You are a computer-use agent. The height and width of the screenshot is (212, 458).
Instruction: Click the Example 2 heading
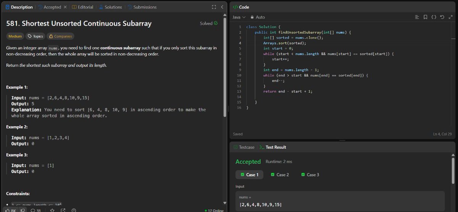[17, 127]
